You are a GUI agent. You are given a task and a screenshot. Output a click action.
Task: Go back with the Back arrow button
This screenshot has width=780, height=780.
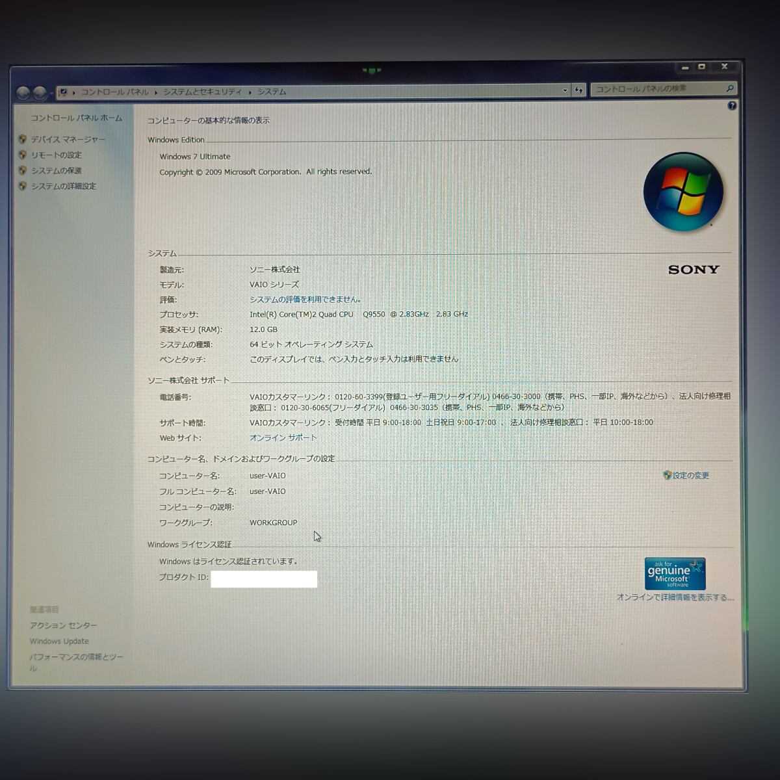tap(23, 94)
